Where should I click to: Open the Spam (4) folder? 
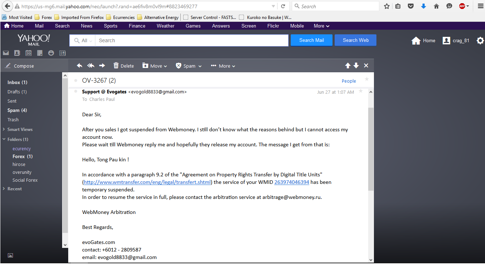coord(17,110)
